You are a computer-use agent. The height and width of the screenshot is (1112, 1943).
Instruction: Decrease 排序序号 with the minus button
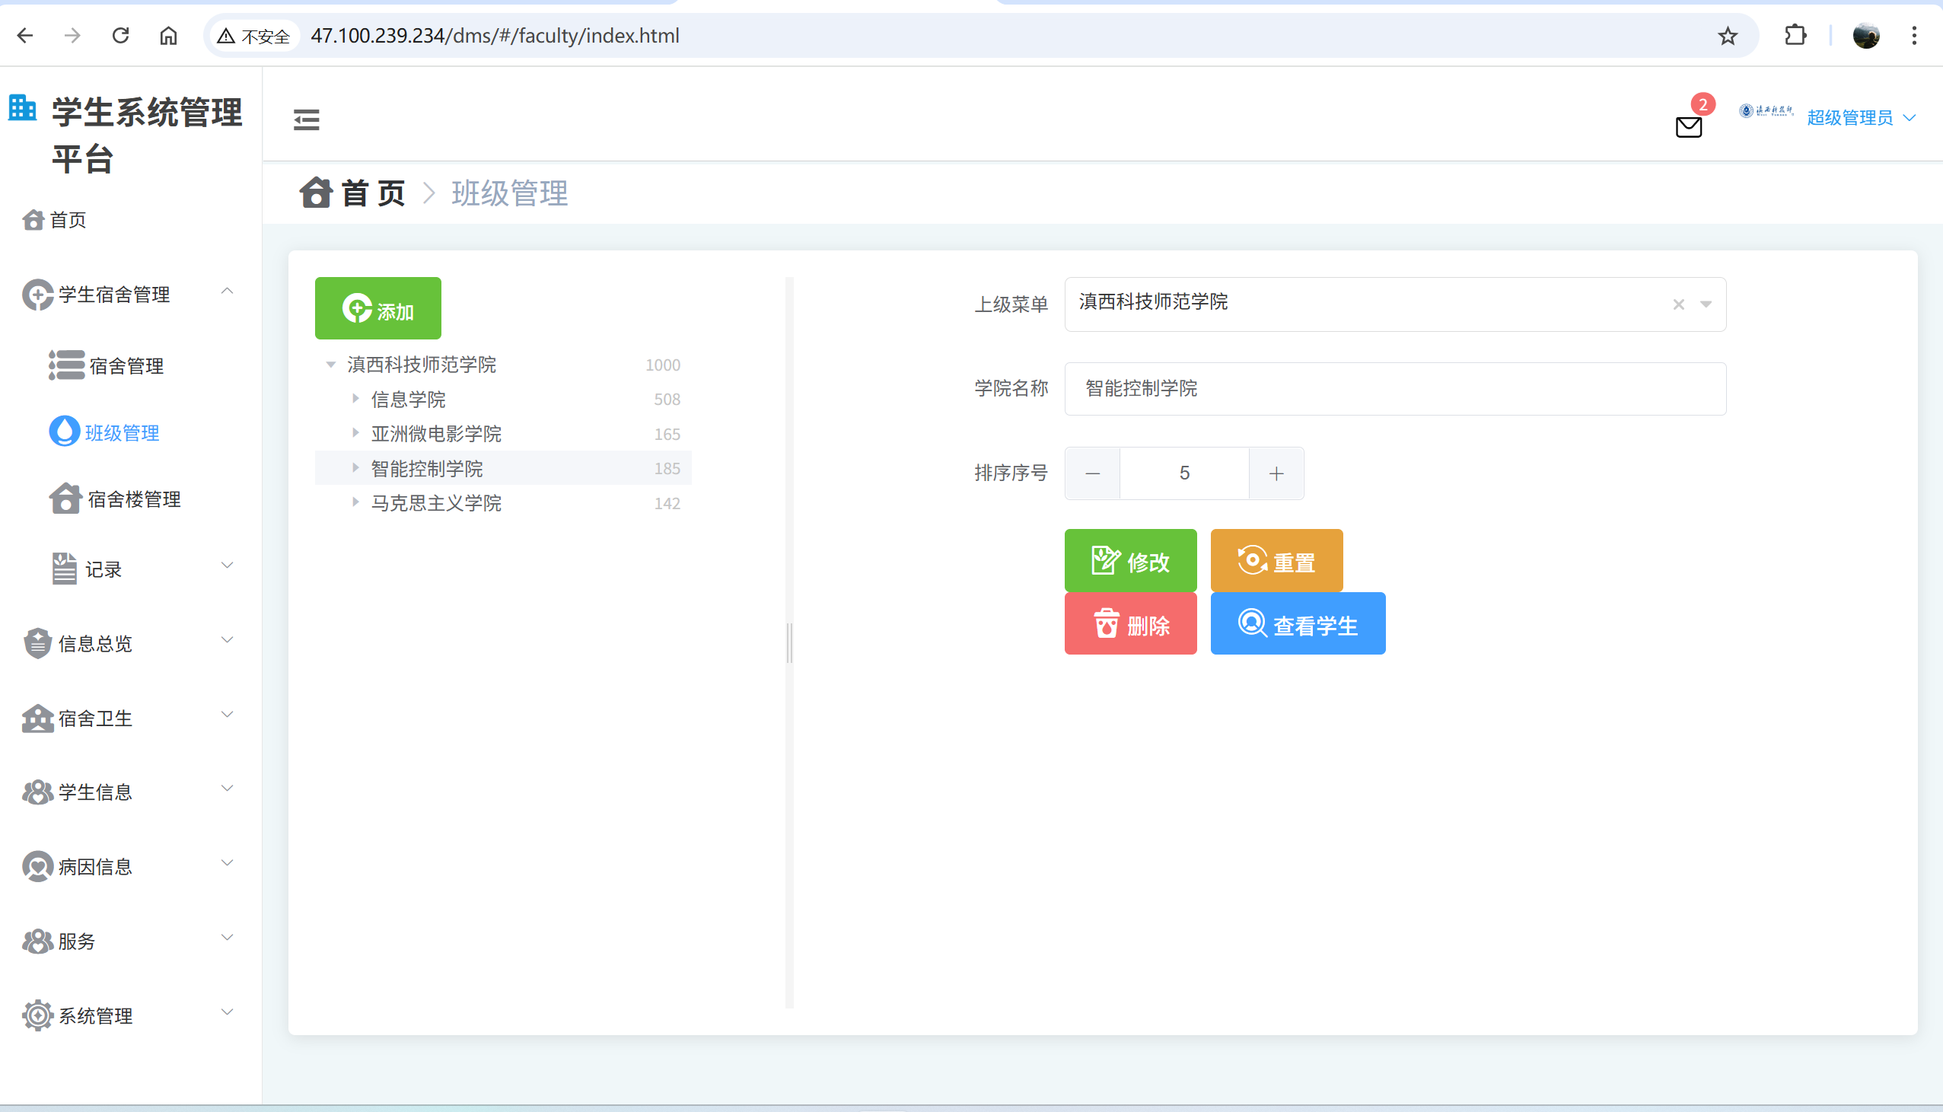[x=1092, y=473]
